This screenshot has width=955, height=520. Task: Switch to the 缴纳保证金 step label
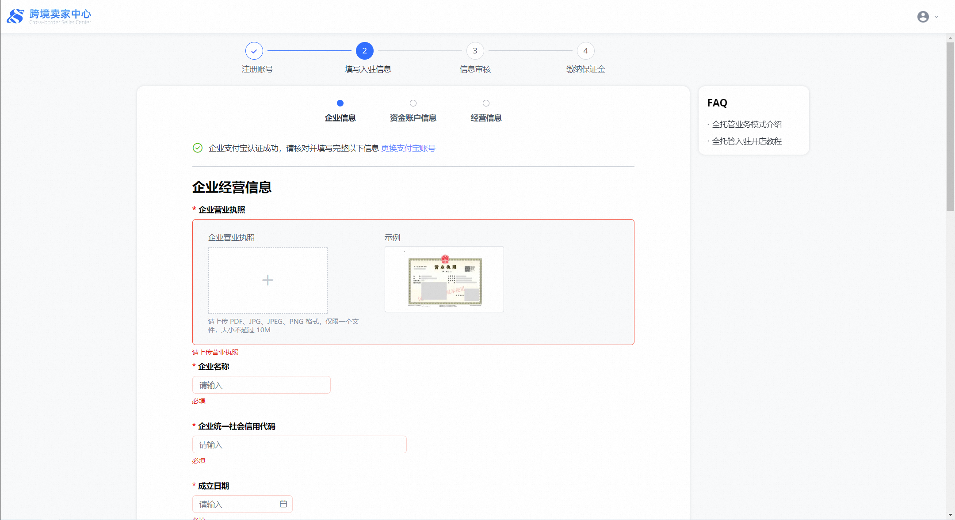[x=585, y=69]
